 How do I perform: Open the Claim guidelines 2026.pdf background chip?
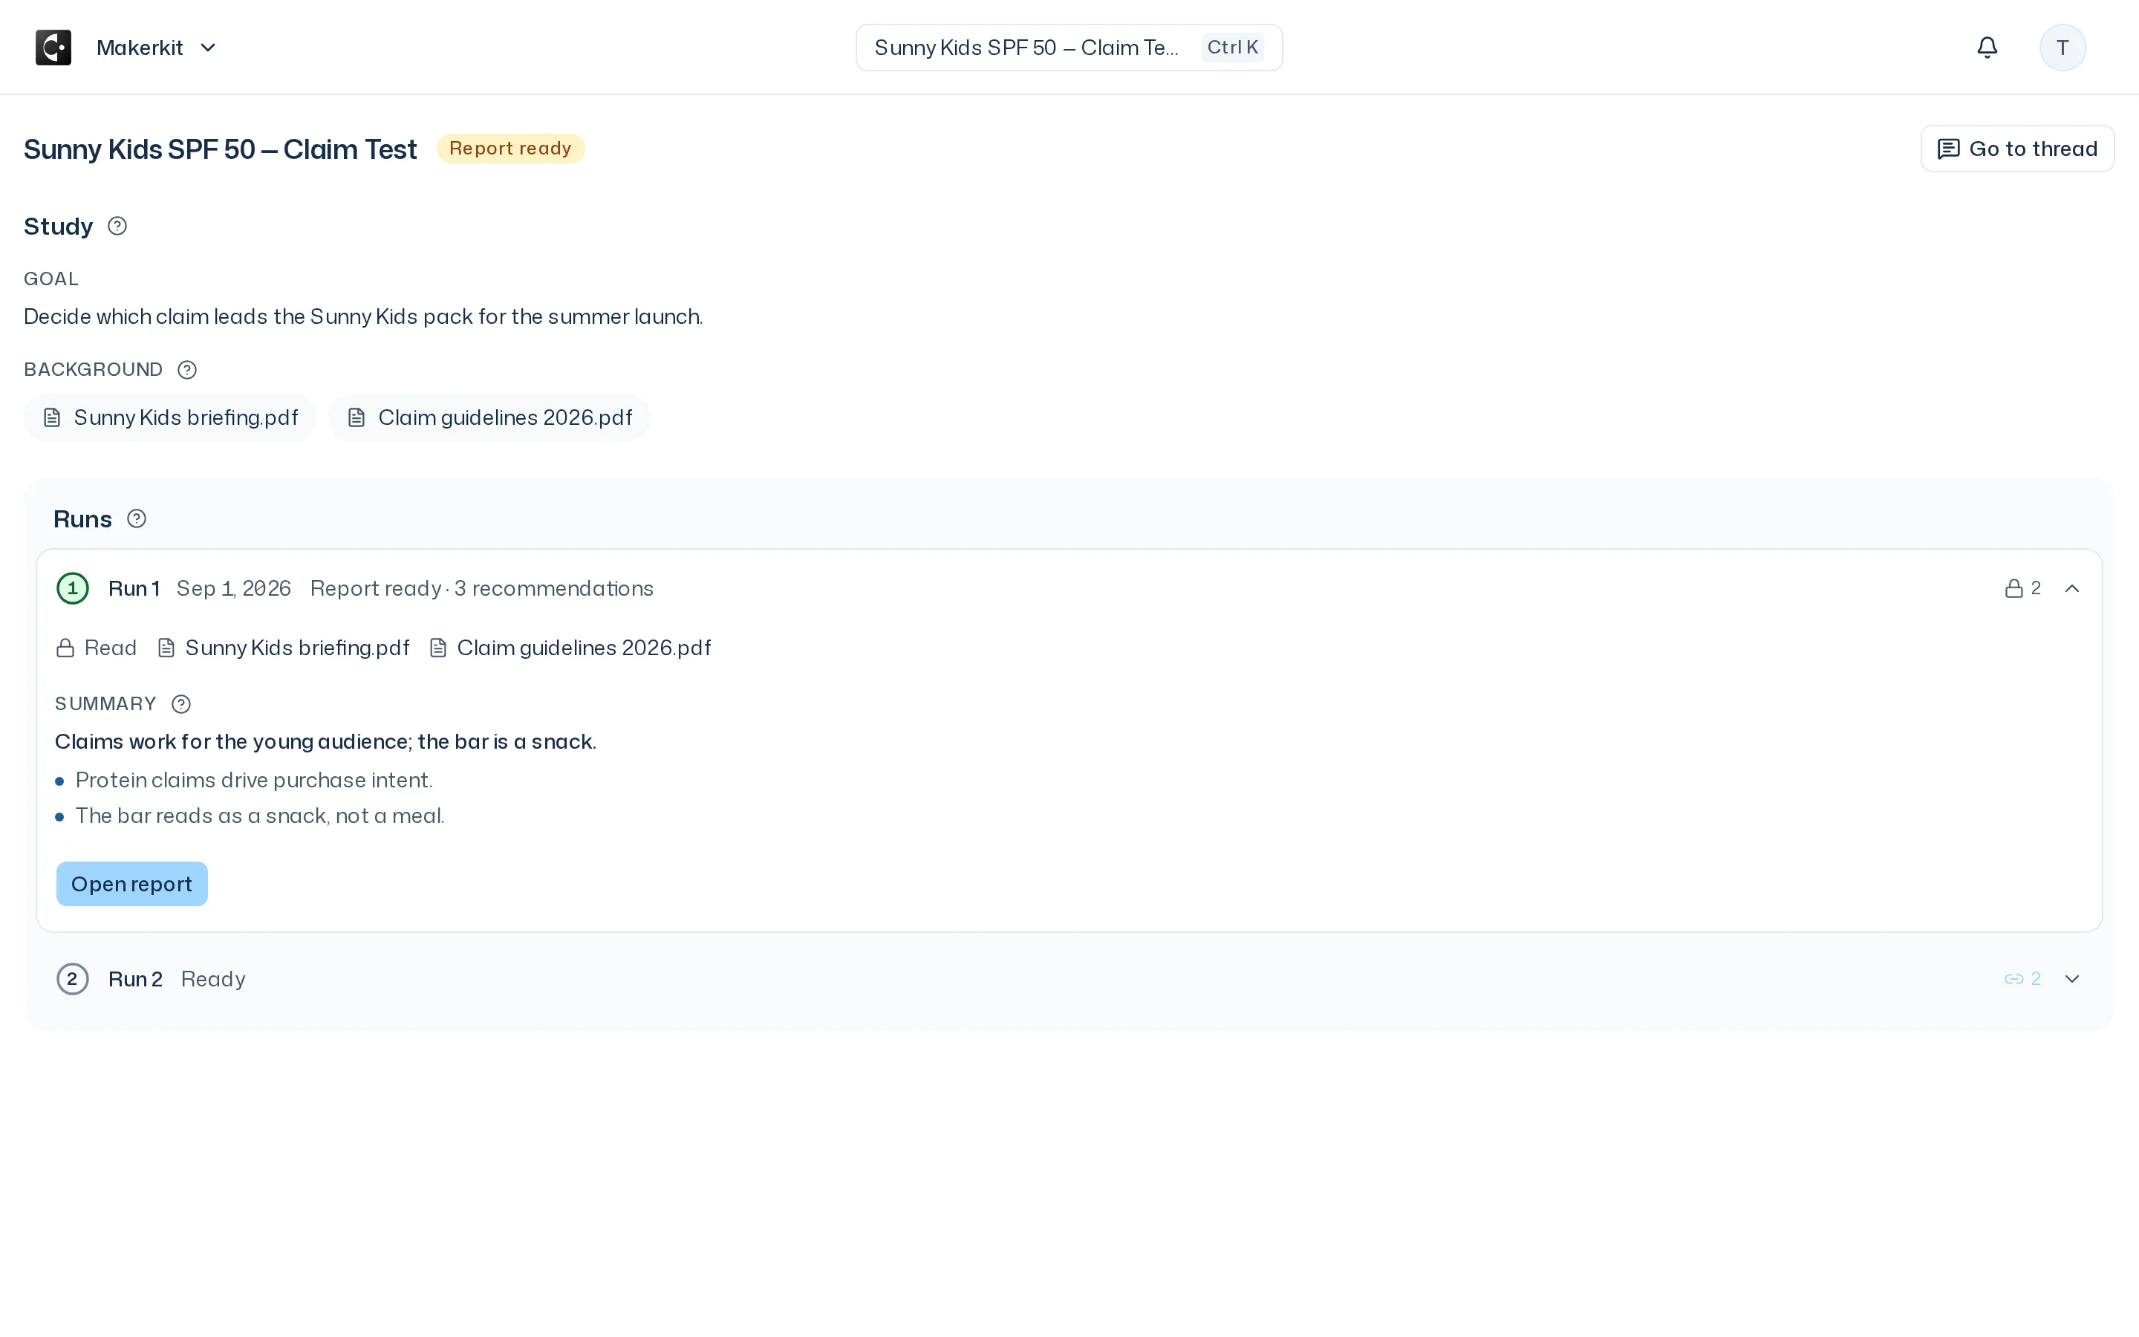click(489, 417)
